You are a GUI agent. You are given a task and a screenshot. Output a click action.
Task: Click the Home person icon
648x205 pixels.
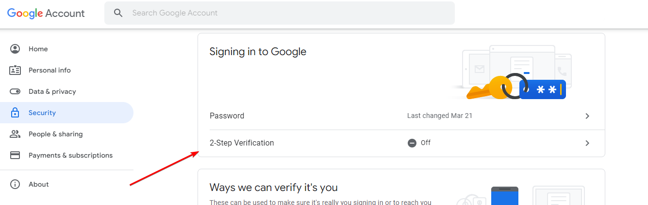pyautogui.click(x=15, y=49)
